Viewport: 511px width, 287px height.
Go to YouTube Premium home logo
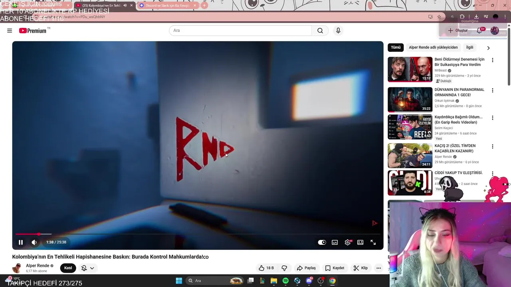click(x=33, y=31)
